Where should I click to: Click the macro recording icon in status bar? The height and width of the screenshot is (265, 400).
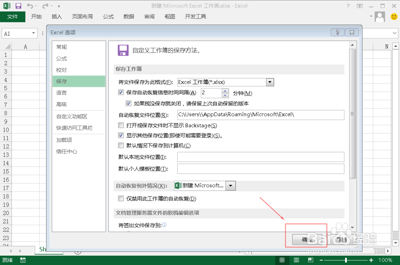23,260
